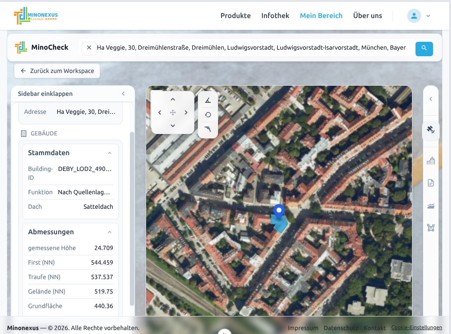Collapse the right map panel with its chevron
The image size is (451, 334).
coord(431,99)
